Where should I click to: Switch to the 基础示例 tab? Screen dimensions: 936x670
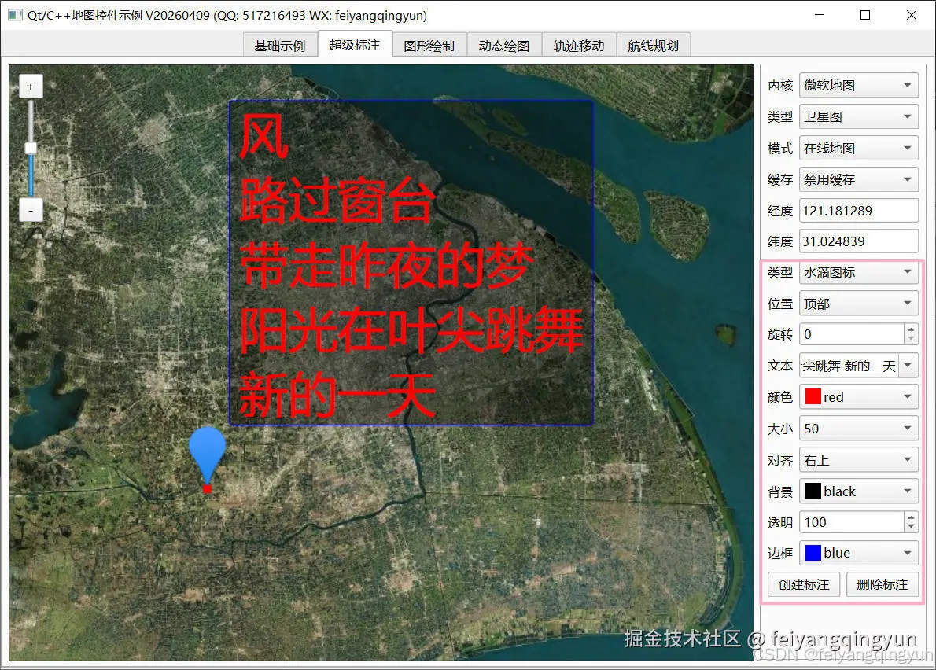click(x=280, y=46)
